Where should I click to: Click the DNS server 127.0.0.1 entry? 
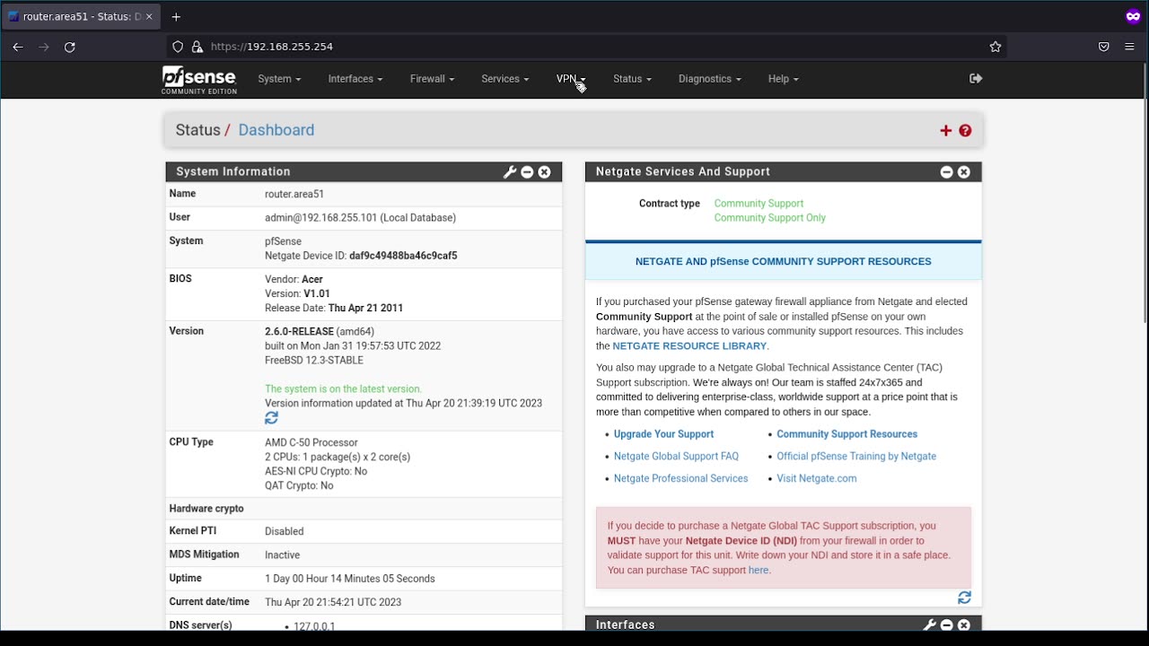314,625
